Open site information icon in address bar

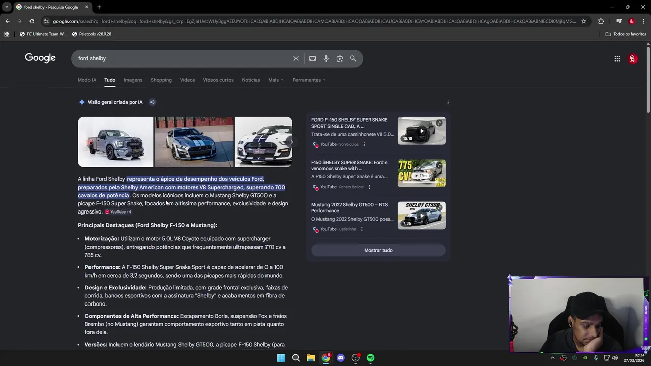coord(46,21)
